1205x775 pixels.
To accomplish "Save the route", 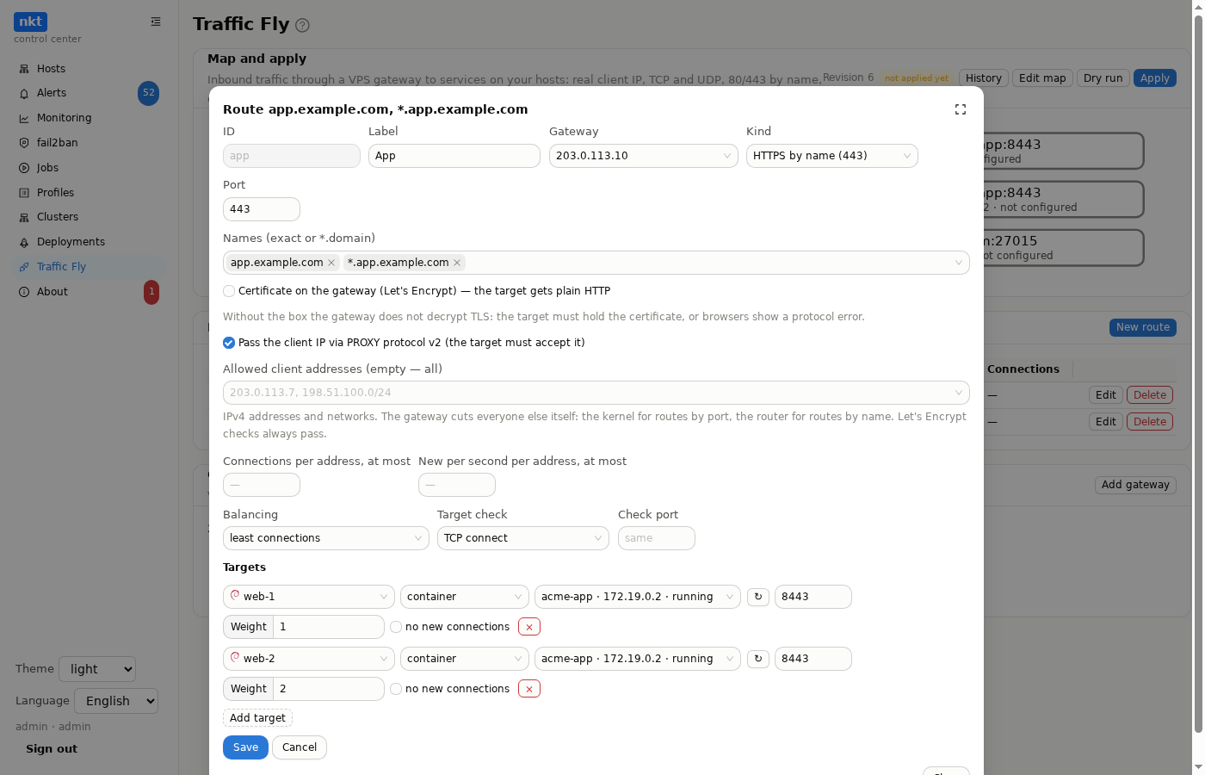I will pos(245,747).
